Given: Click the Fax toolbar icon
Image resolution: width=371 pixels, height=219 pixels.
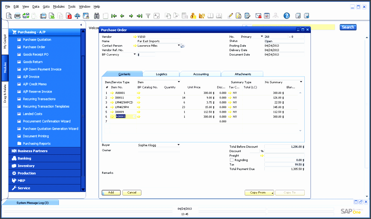Looking at the screenshot, I should [43, 16].
